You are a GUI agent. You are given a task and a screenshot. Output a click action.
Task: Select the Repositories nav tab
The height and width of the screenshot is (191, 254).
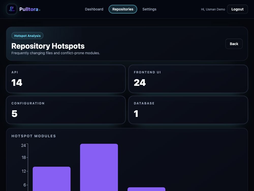point(123,9)
